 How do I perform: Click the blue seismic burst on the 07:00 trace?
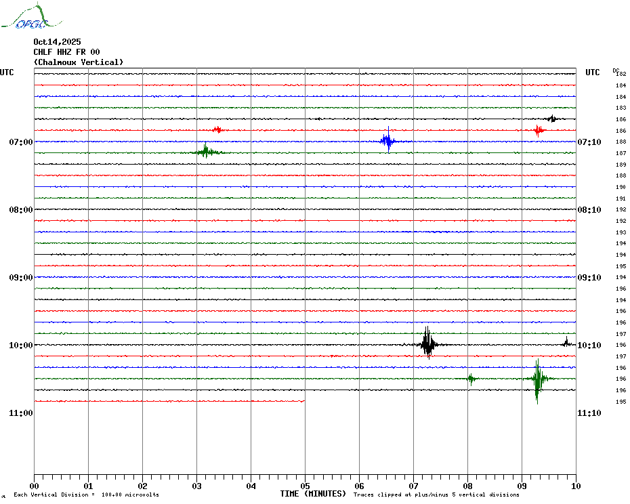coord(387,142)
